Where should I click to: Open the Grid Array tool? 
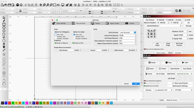coord(4,73)
